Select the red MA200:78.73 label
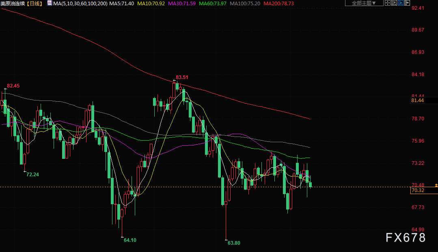Image resolution: width=438 pixels, height=252 pixels. coord(278,3)
